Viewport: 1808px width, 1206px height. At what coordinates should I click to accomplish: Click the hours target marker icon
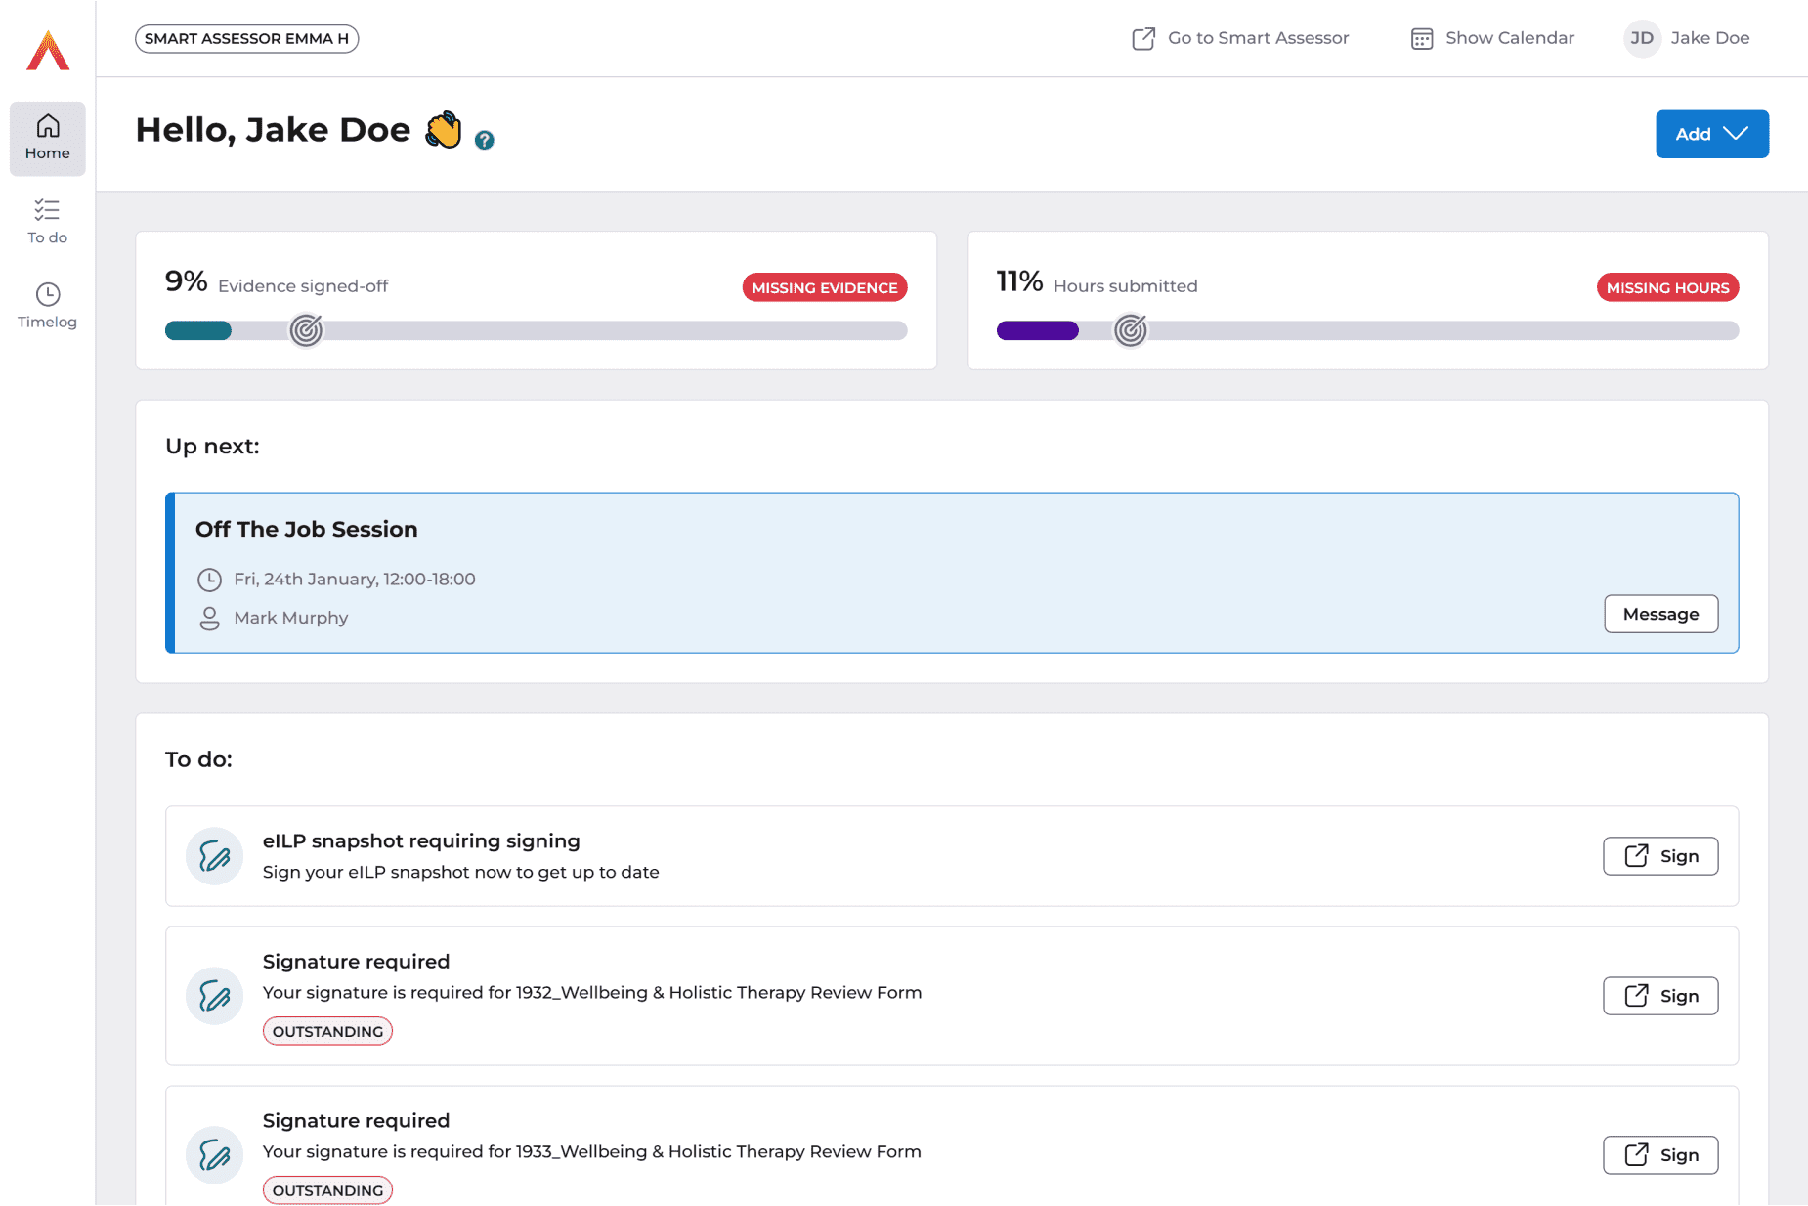[1131, 330]
